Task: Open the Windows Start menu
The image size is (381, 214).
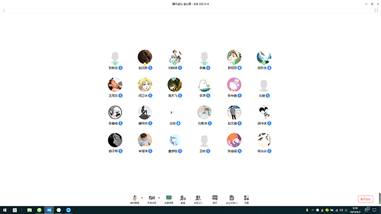Action: point(5,210)
